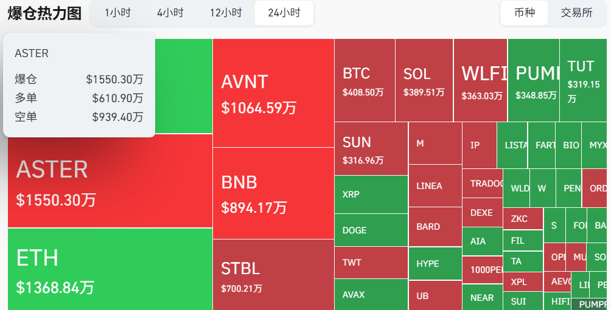Switch to the 1小时 time range tab
Viewport: 611px width, 310px height.
[117, 13]
